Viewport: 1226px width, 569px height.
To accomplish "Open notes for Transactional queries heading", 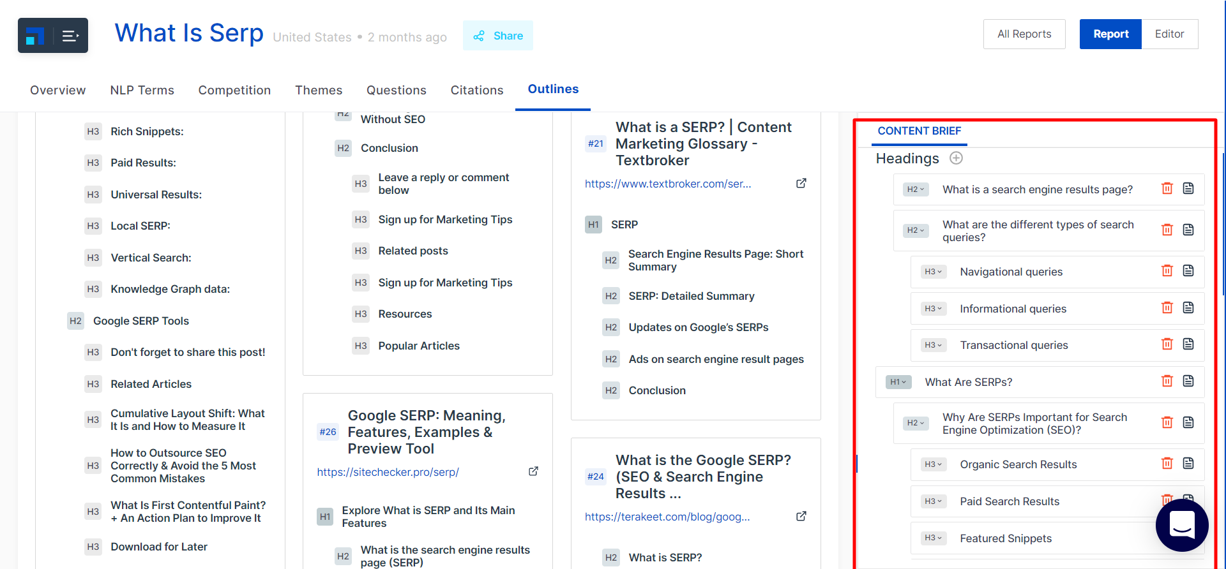I will [1188, 344].
